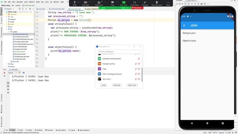
Task: Click locate file target icon in Project panel
Action: click(19, 9)
